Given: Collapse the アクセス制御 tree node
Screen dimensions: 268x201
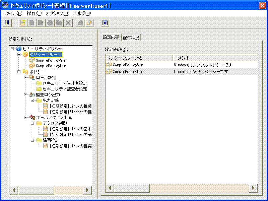Looking at the screenshot, I should click(32, 123).
